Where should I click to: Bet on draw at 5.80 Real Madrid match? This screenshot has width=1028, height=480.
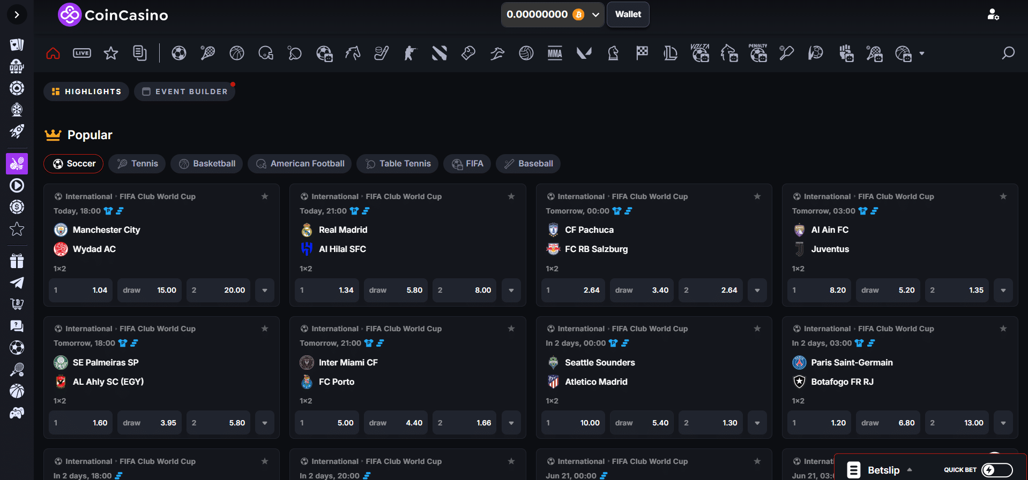click(x=396, y=291)
